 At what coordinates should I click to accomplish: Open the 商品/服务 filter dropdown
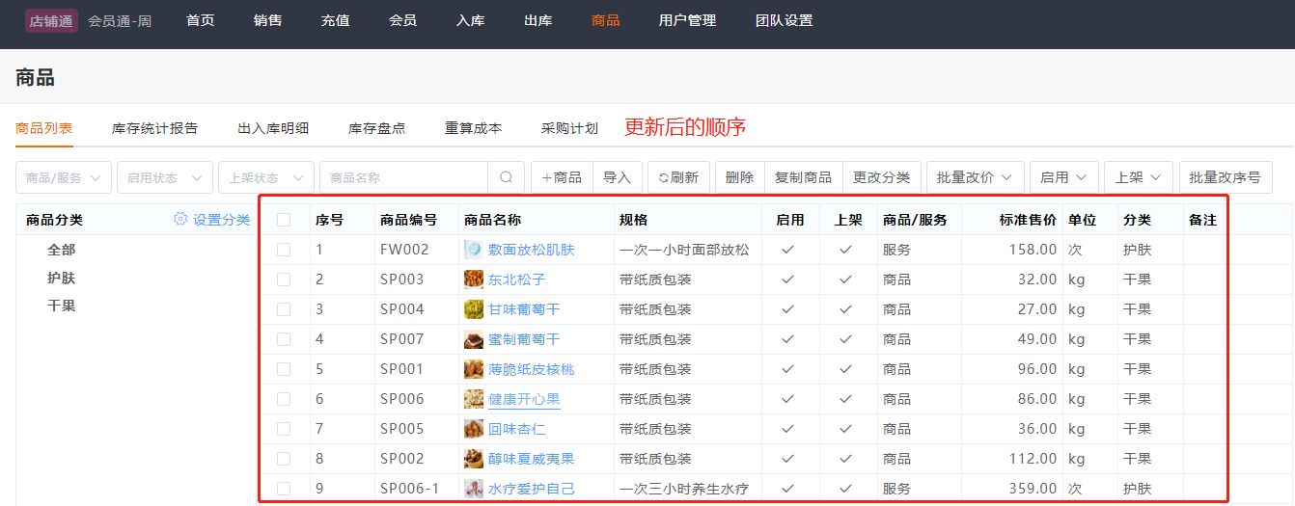(64, 177)
